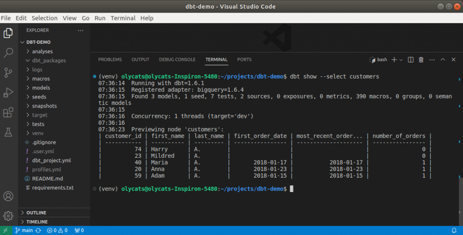Open the Run and Debug view icon
463x235 pixels.
[x=8, y=92]
